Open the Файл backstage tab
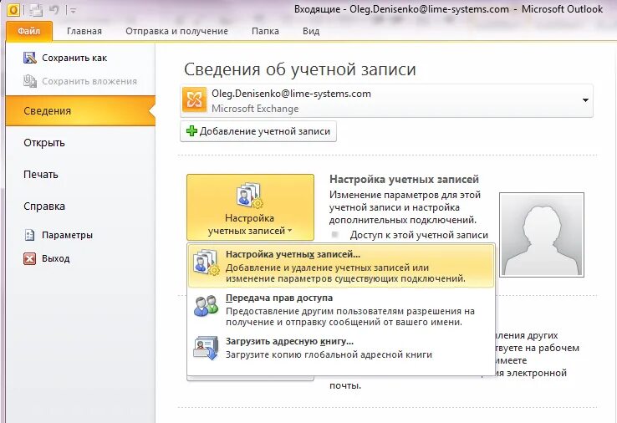 pos(29,31)
